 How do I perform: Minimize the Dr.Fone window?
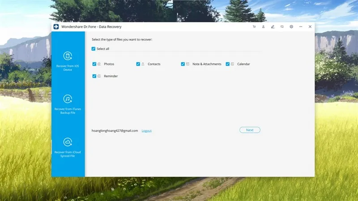[301, 27]
